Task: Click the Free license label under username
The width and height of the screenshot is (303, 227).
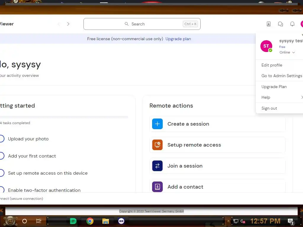Action: click(x=282, y=47)
